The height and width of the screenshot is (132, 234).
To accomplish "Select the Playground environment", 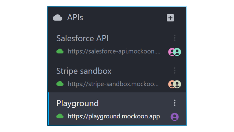I will coord(117,109).
